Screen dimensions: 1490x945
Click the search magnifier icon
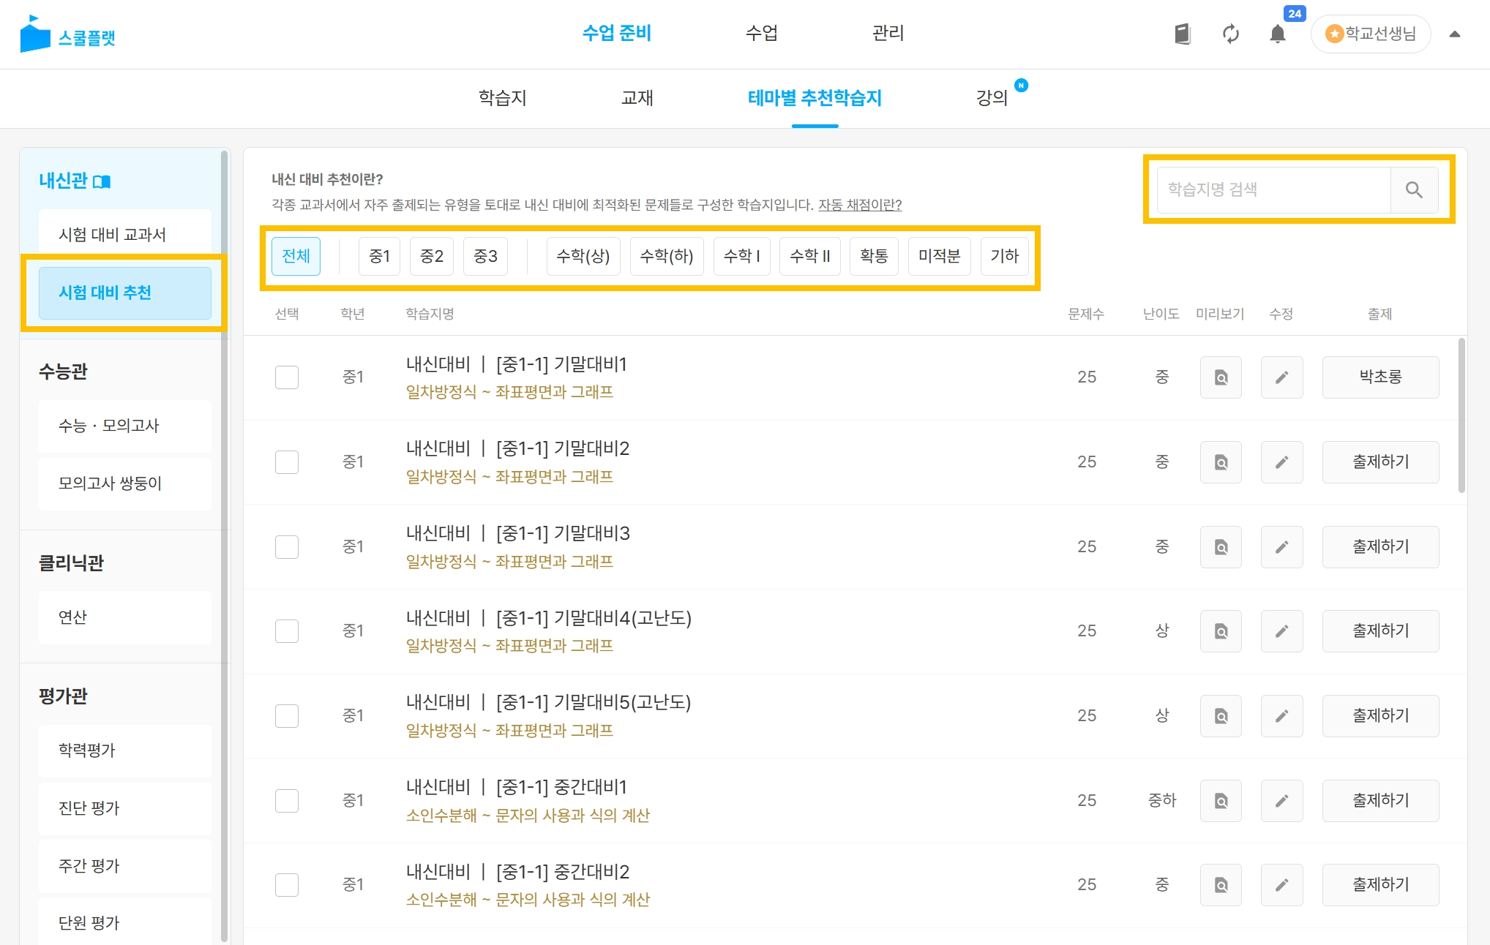1414,190
